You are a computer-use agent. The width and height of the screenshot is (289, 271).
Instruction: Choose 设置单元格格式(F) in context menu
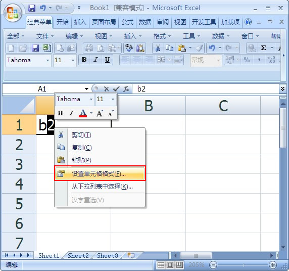point(100,173)
